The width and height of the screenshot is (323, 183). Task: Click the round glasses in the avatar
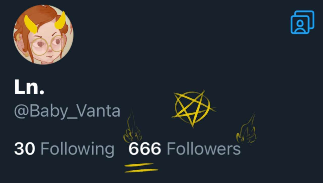48,45
